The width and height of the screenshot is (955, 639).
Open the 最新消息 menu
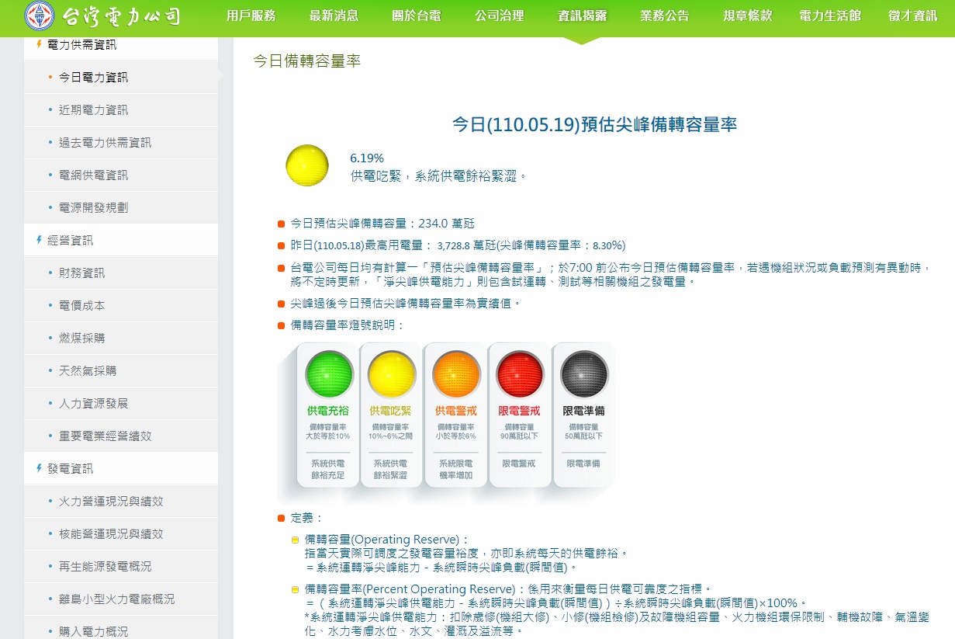[x=334, y=16]
